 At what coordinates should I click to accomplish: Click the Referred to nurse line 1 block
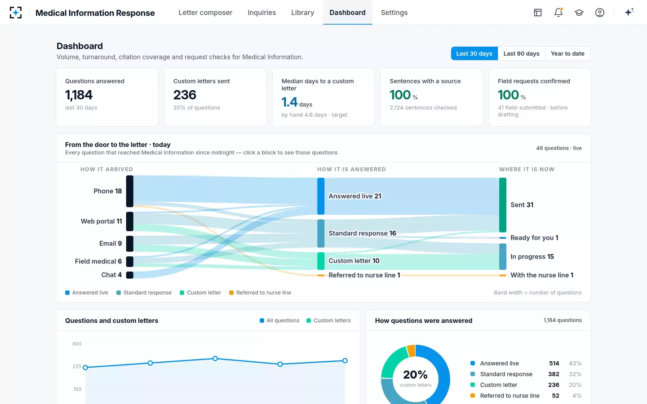[321, 275]
